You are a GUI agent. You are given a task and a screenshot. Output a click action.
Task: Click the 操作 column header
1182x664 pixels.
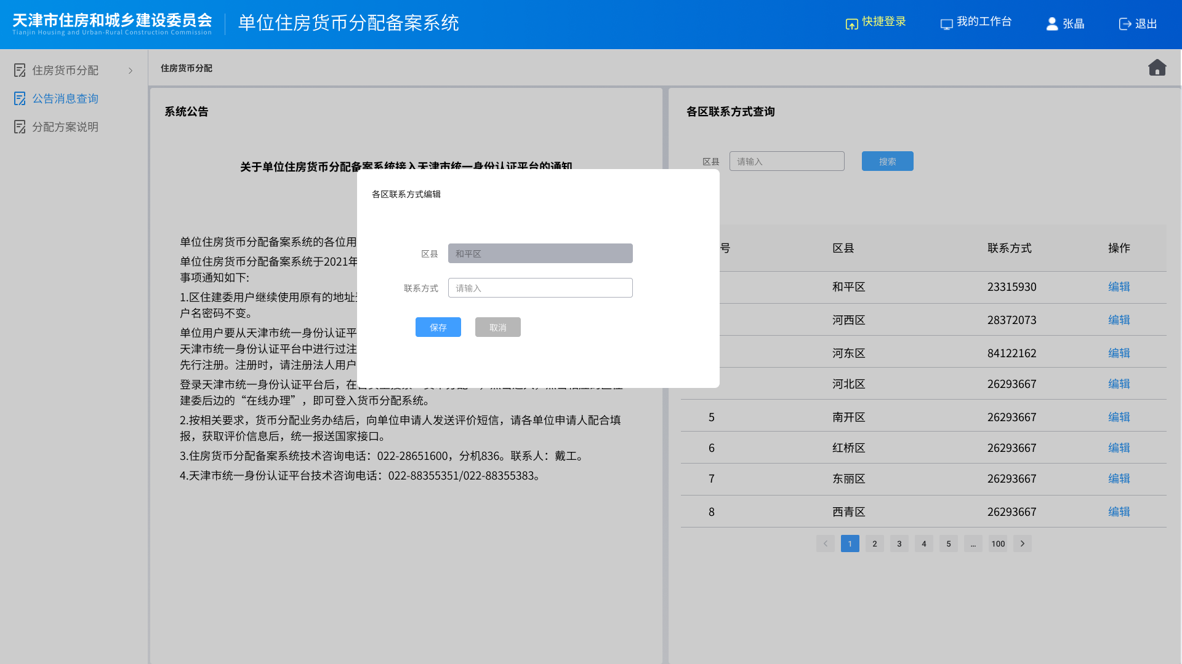click(1119, 248)
